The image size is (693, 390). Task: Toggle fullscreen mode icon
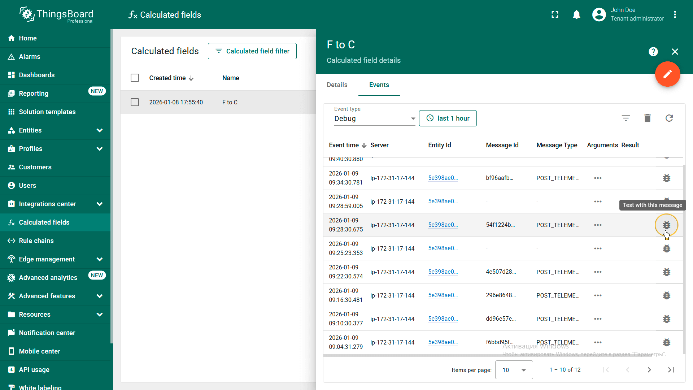click(x=555, y=15)
